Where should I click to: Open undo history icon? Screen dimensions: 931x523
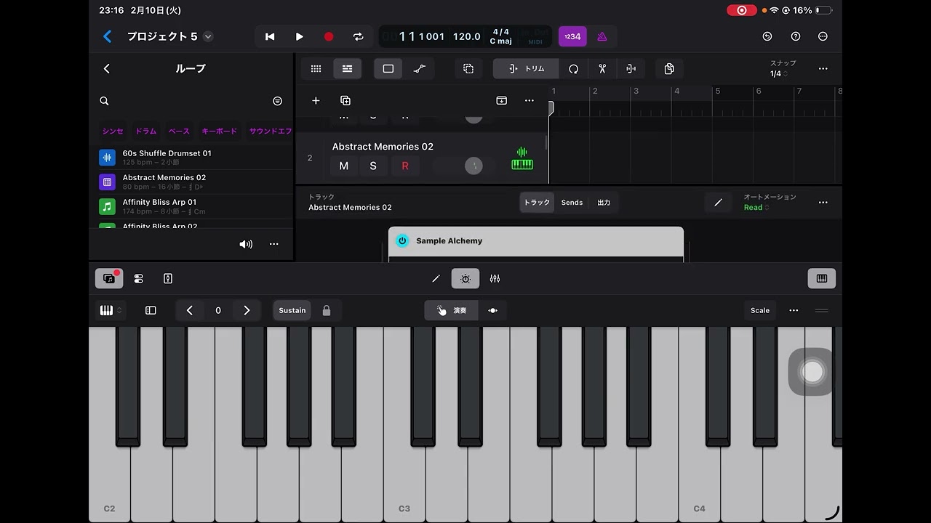coord(767,36)
